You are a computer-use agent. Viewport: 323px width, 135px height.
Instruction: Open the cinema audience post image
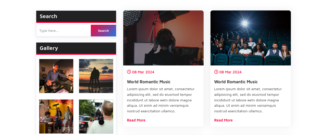click(251, 38)
